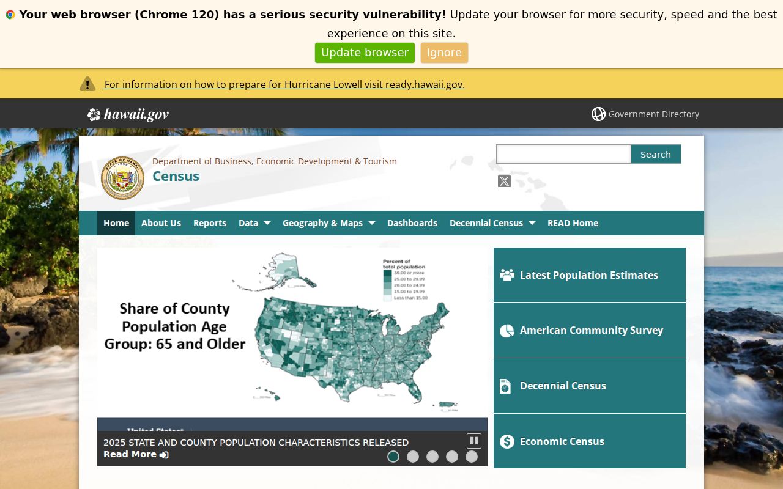
Task: Click the X (Twitter) social icon
Action: click(x=504, y=181)
